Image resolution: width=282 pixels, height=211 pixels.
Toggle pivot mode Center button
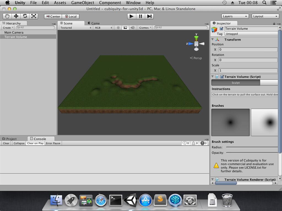click(53, 17)
